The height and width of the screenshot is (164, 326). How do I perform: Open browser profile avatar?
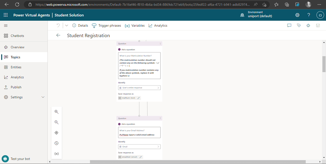coord(308,4)
